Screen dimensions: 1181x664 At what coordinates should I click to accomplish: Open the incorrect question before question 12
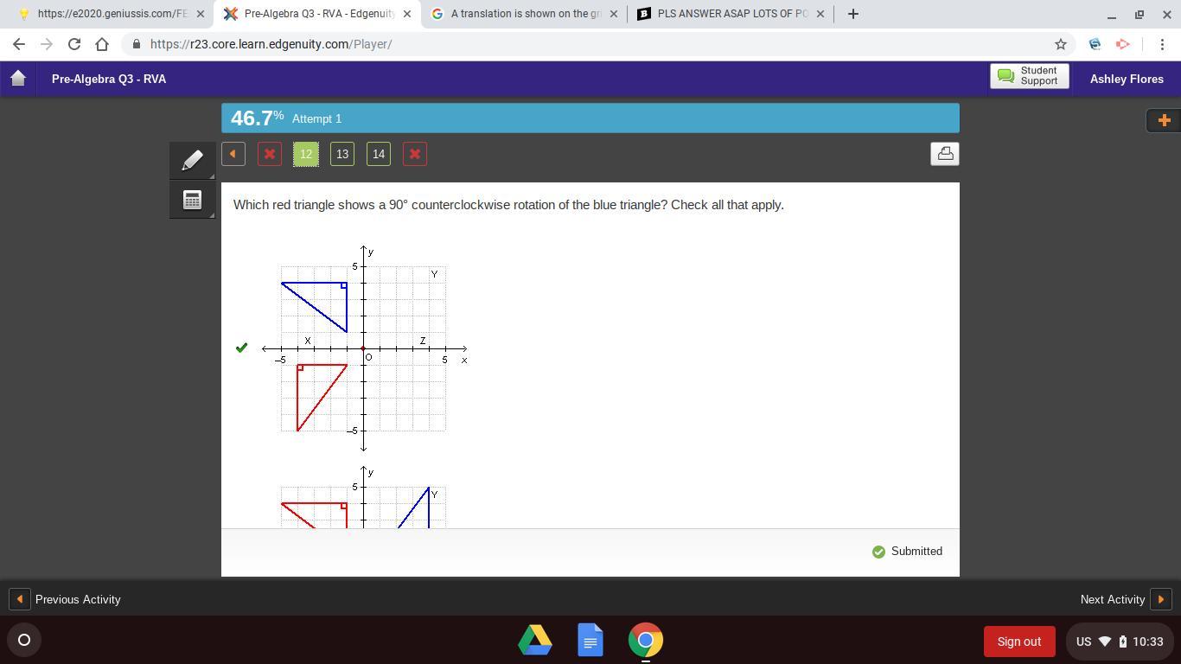tap(270, 154)
